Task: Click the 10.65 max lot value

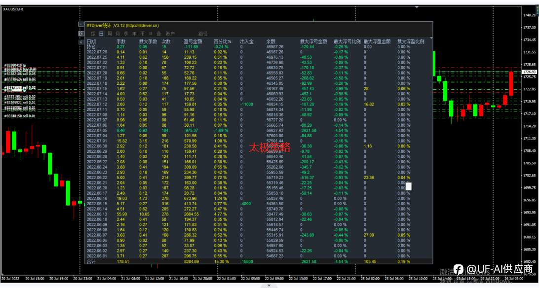Action: (144, 214)
